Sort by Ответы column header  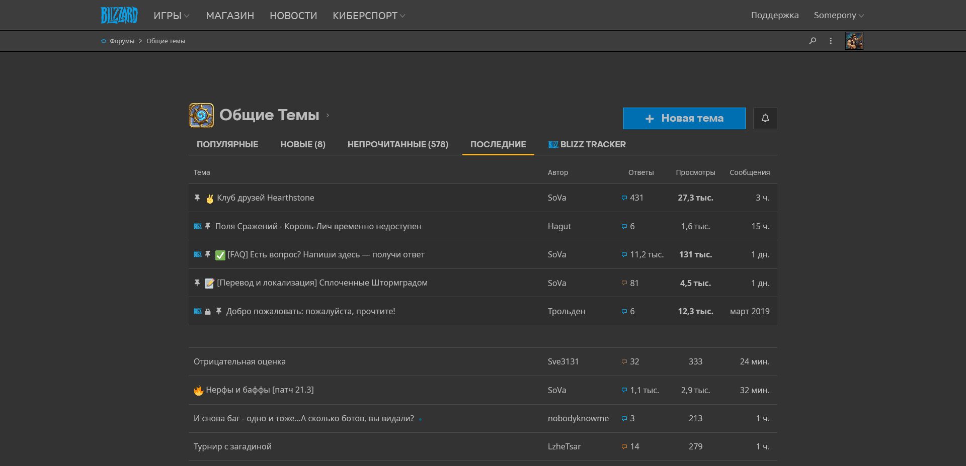(x=641, y=172)
